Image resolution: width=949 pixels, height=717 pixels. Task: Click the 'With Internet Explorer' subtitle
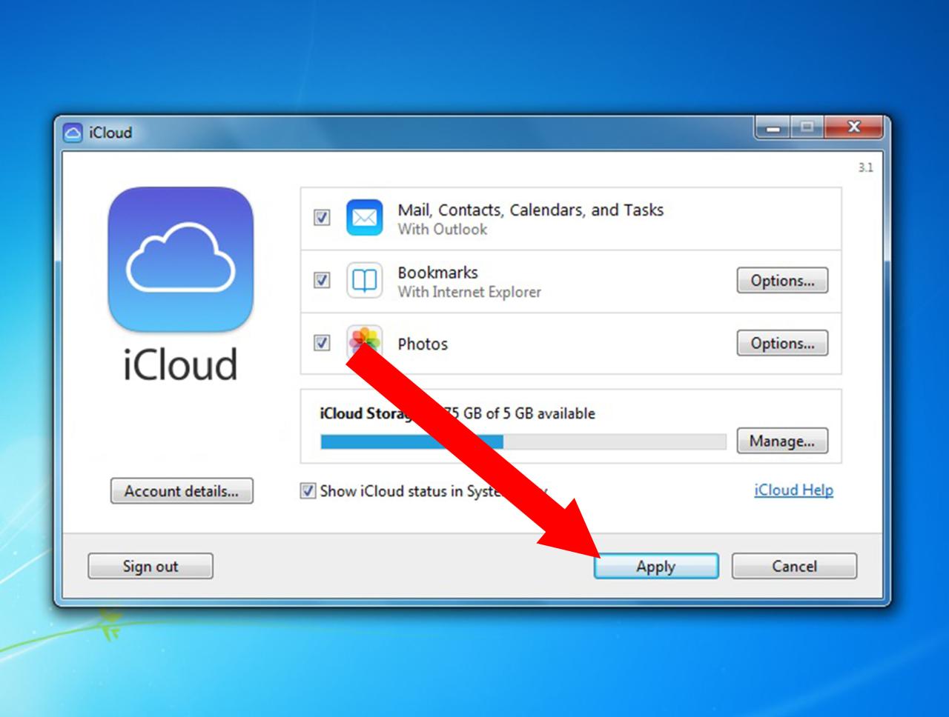click(469, 292)
